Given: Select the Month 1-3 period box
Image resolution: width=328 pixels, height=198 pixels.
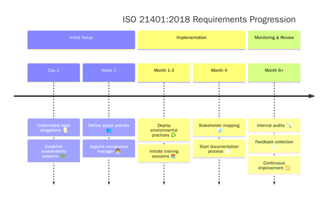Looking at the screenshot, I should tap(164, 73).
